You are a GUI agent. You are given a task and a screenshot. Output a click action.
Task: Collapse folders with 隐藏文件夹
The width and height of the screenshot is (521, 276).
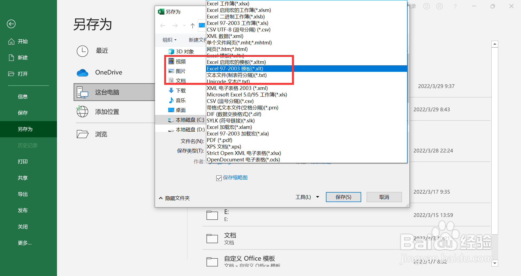[174, 198]
